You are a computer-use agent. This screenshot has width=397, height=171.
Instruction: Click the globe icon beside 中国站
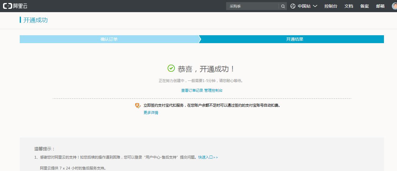(x=293, y=6)
